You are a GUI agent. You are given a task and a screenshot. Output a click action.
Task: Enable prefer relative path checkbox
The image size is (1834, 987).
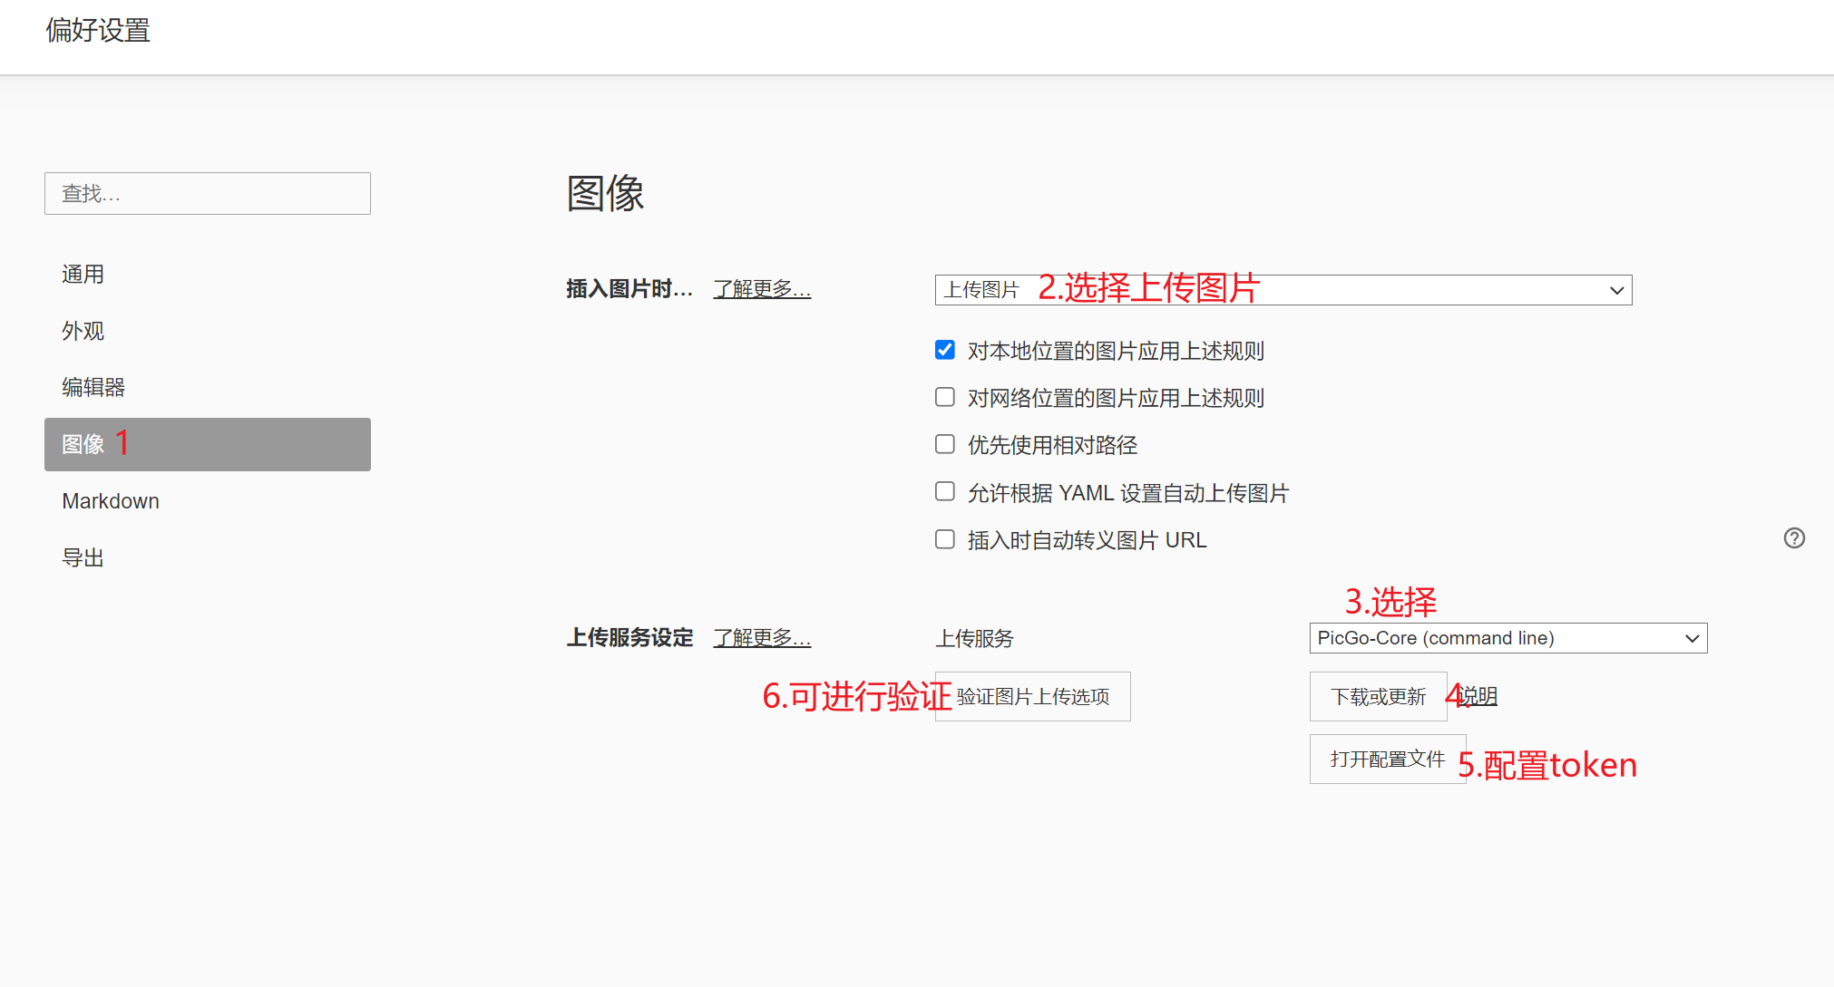[x=944, y=444]
